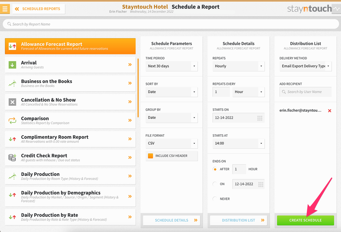The width and height of the screenshot is (341, 232).
Task: Open the Comparison report chevron
Action: pyautogui.click(x=130, y=120)
